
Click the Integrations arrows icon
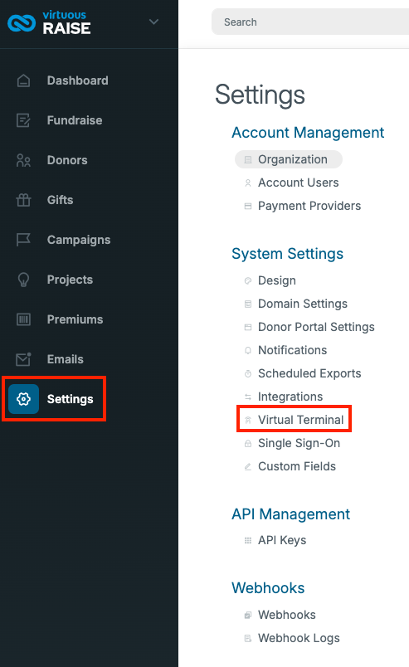[x=248, y=397]
